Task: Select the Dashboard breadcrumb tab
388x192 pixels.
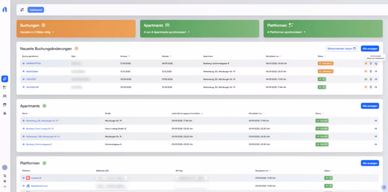Action: [x=36, y=10]
